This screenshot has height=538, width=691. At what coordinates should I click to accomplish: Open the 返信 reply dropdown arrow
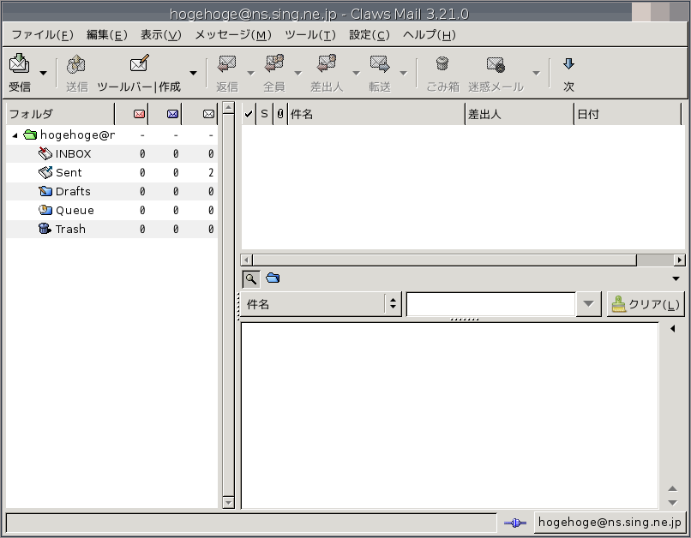pyautogui.click(x=250, y=73)
